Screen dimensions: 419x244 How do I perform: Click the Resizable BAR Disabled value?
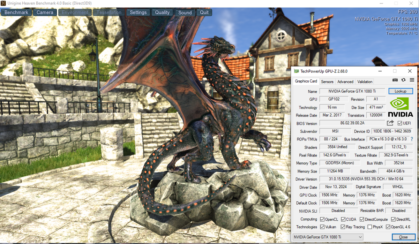tap(399, 211)
